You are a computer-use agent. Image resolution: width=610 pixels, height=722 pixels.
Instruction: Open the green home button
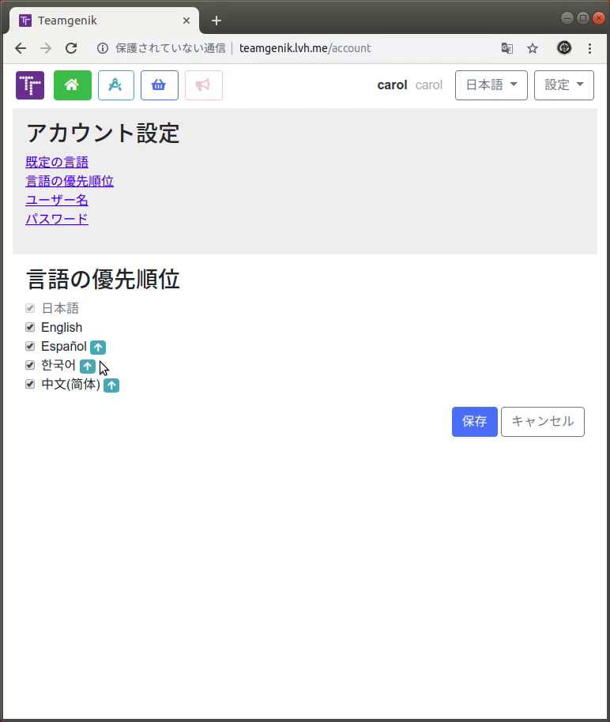[73, 85]
